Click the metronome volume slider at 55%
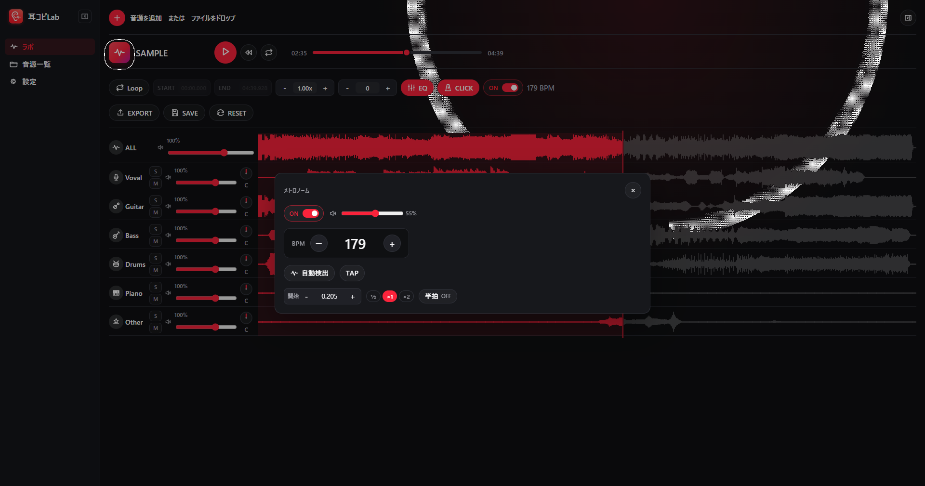The width and height of the screenshot is (925, 486). tap(372, 213)
